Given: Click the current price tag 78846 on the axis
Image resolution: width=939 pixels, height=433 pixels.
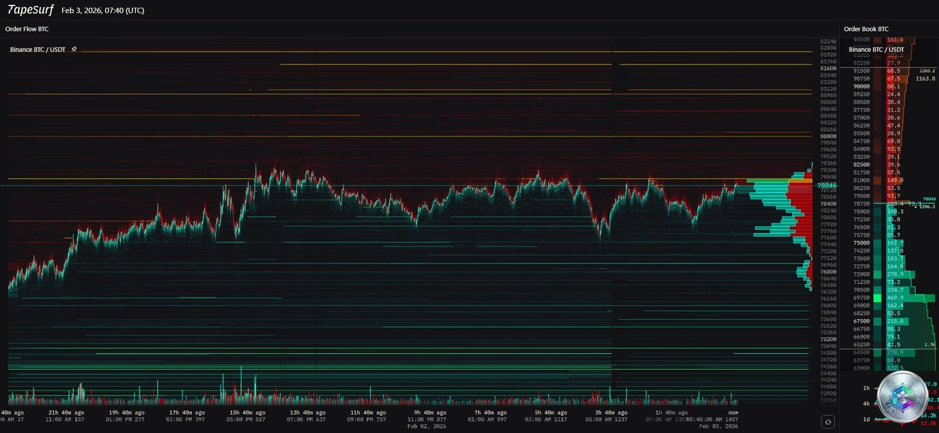Looking at the screenshot, I should [x=827, y=185].
